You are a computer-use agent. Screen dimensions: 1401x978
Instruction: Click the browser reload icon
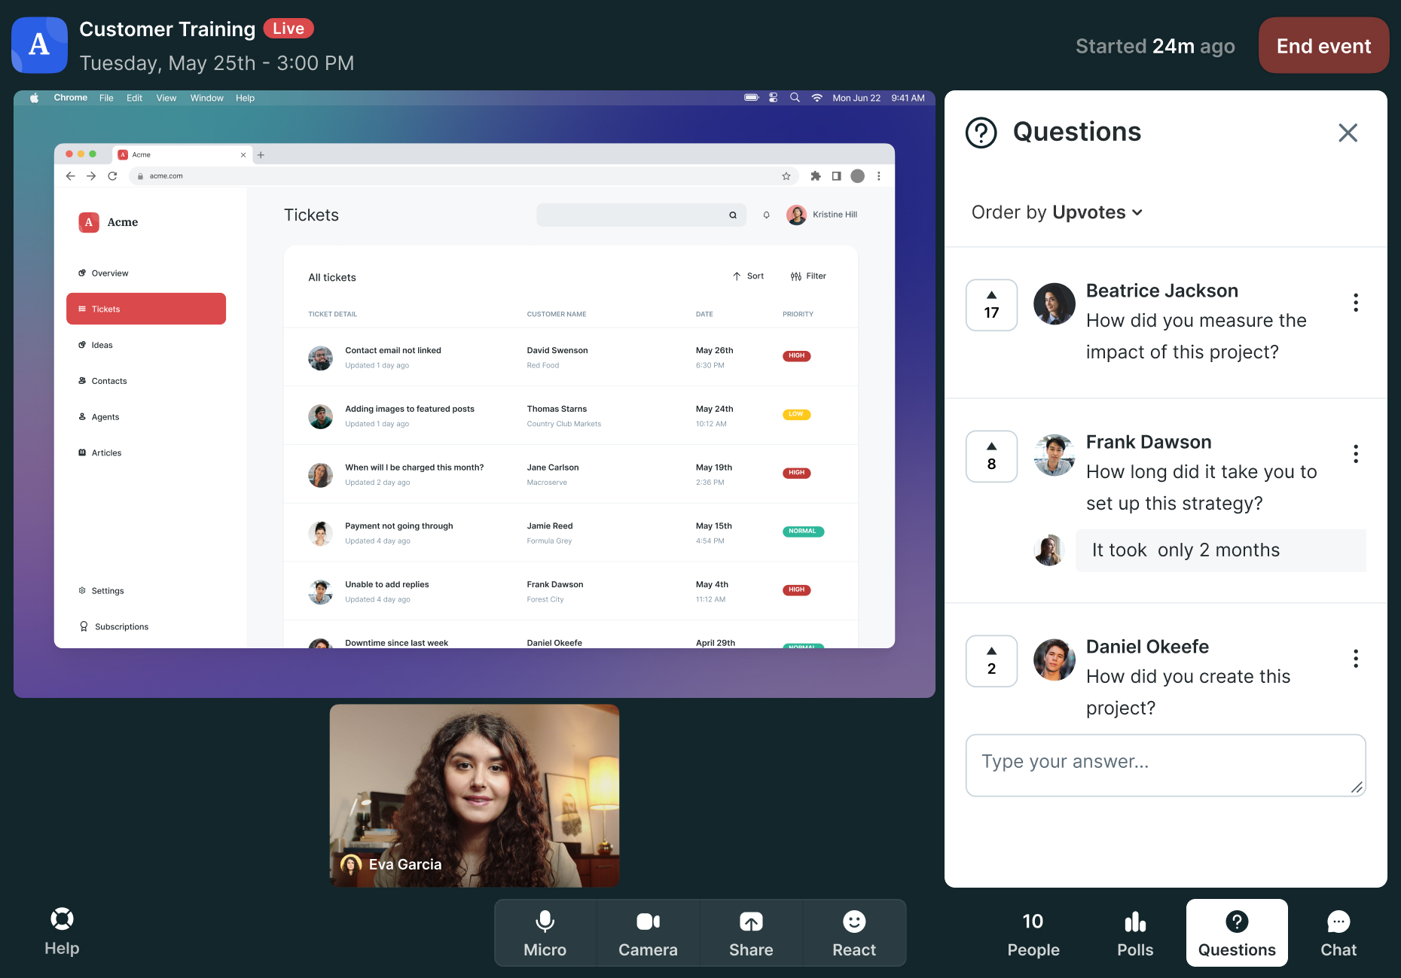point(112,176)
